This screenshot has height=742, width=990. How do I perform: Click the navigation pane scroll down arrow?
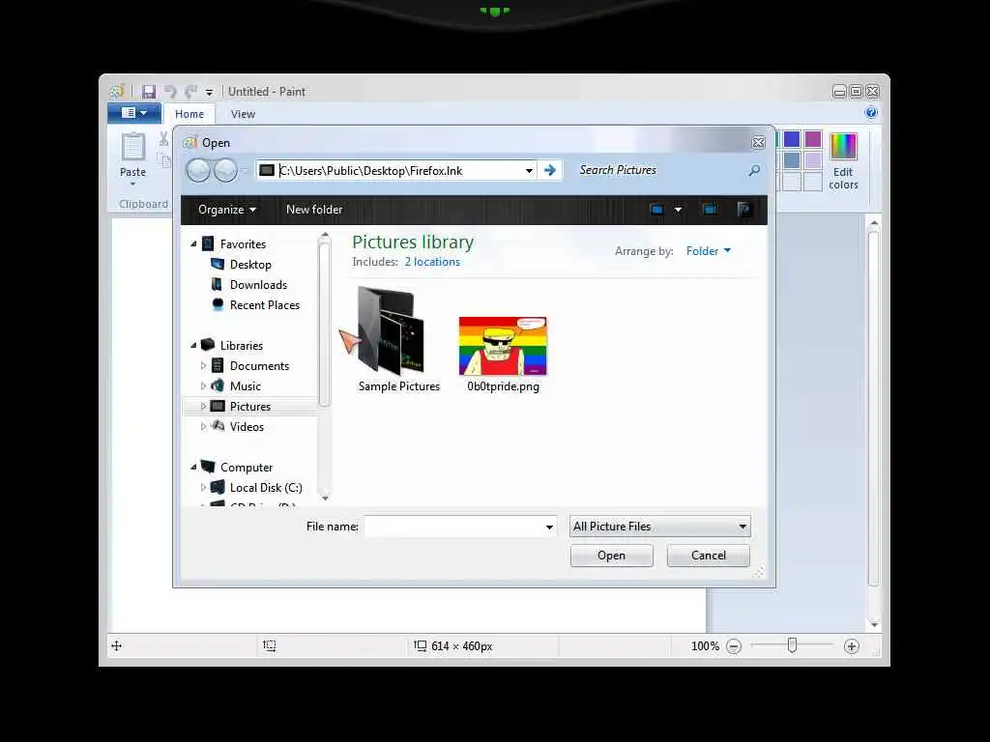(x=325, y=498)
